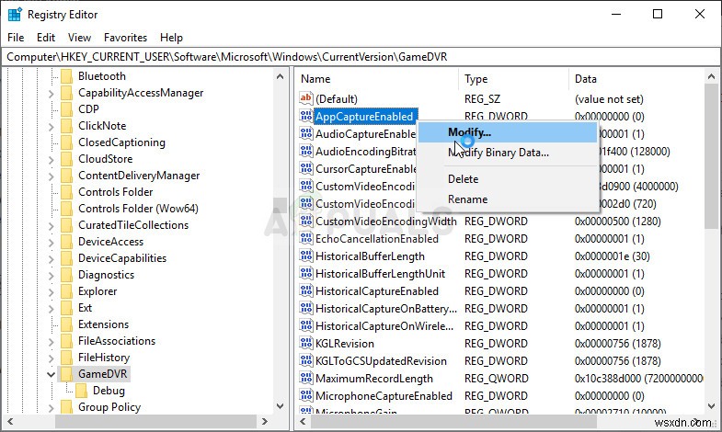Expand the CuratedTileCollections key
Screen dimensions: 722x432
(x=52, y=226)
